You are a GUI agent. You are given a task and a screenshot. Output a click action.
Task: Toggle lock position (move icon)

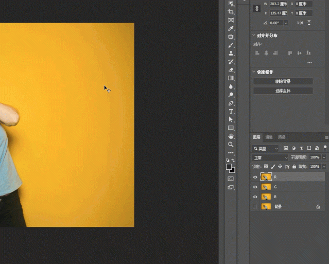click(x=280, y=167)
